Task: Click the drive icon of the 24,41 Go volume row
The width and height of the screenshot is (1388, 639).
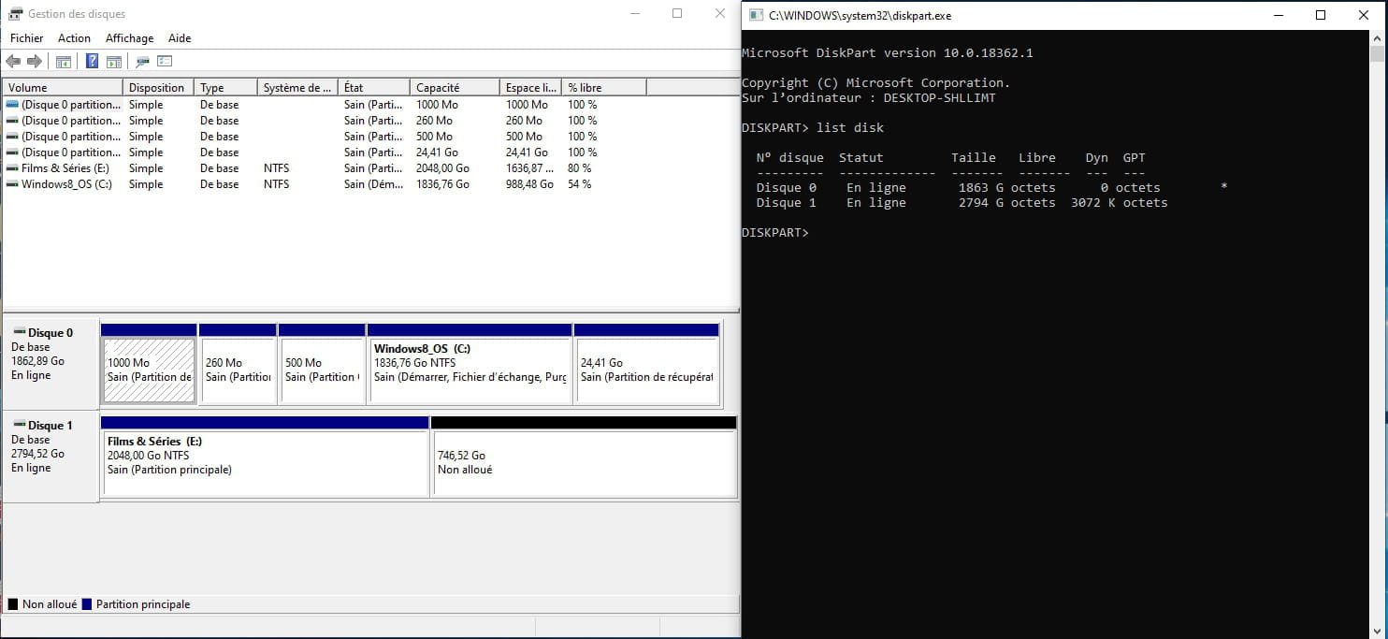Action: (12, 152)
